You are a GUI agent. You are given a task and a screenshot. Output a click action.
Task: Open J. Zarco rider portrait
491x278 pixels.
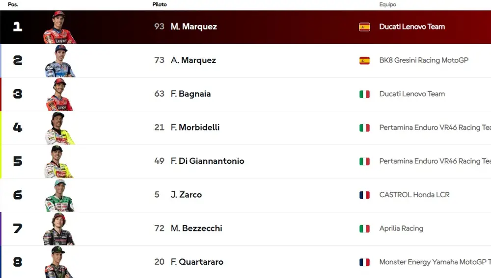59,196
